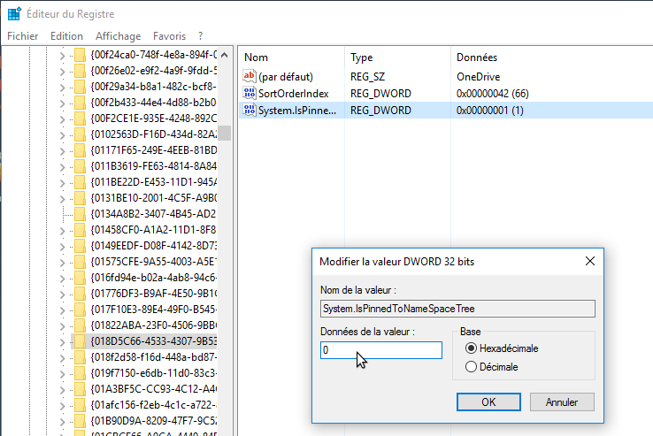Click folder icon of {01B90D9A-8209-47F7-9C52

80,421
